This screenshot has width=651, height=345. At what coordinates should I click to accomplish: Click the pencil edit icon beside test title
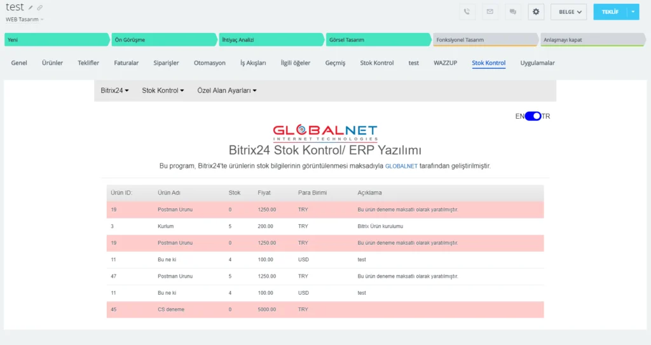[x=31, y=8]
